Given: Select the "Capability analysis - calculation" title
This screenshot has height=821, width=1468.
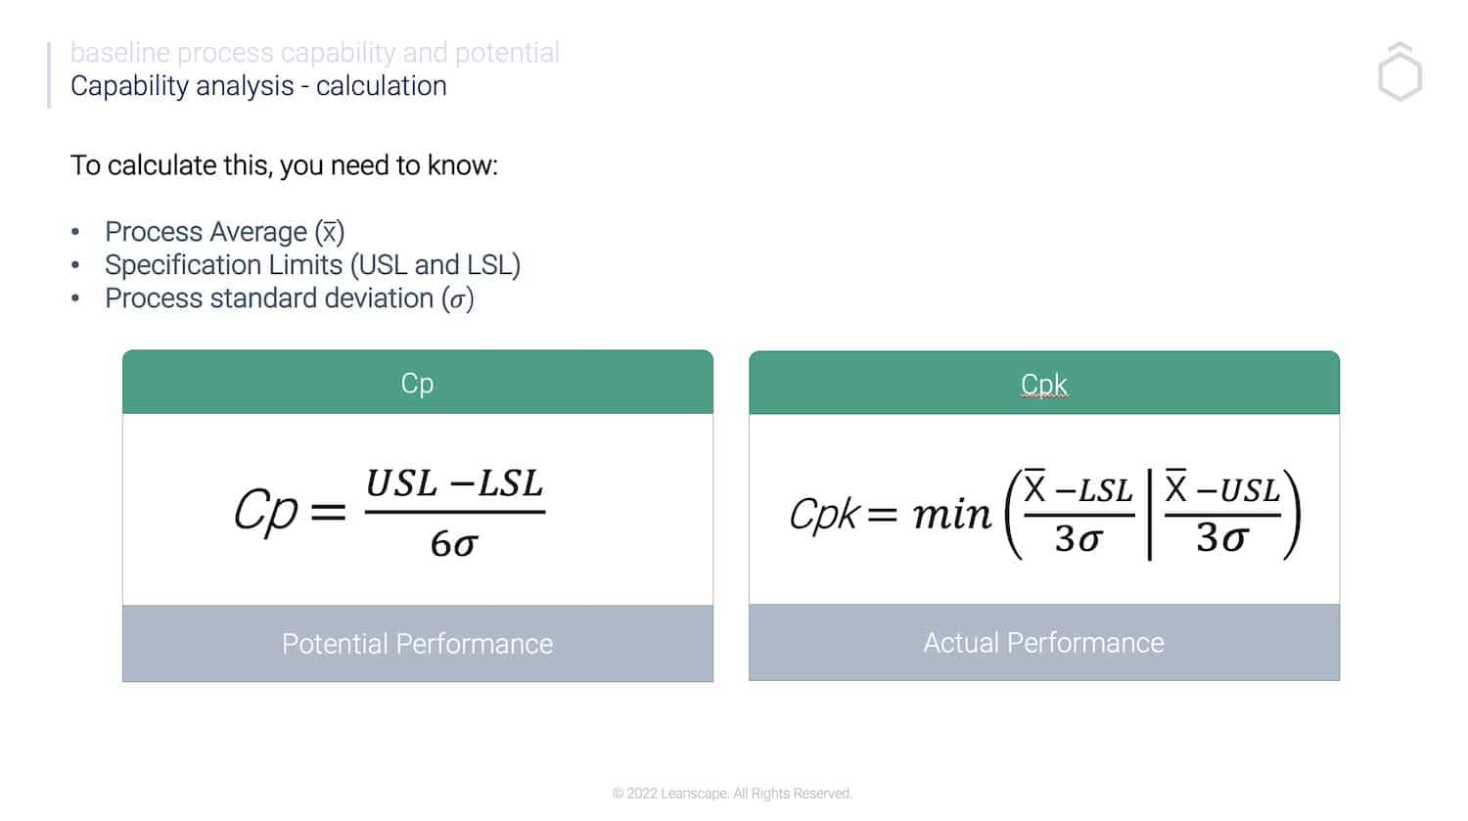Looking at the screenshot, I should (258, 86).
